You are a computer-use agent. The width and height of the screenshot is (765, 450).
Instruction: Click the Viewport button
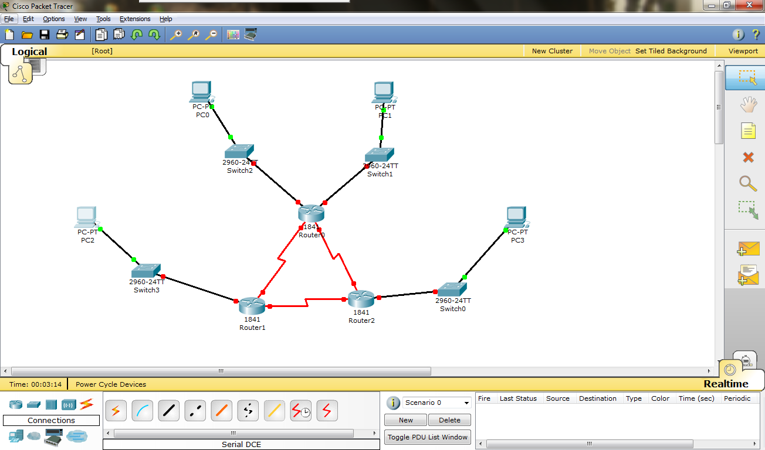pyautogui.click(x=743, y=51)
